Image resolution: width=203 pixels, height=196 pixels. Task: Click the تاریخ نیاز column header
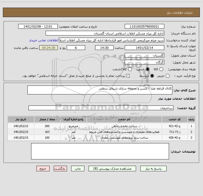click(x=21, y=119)
